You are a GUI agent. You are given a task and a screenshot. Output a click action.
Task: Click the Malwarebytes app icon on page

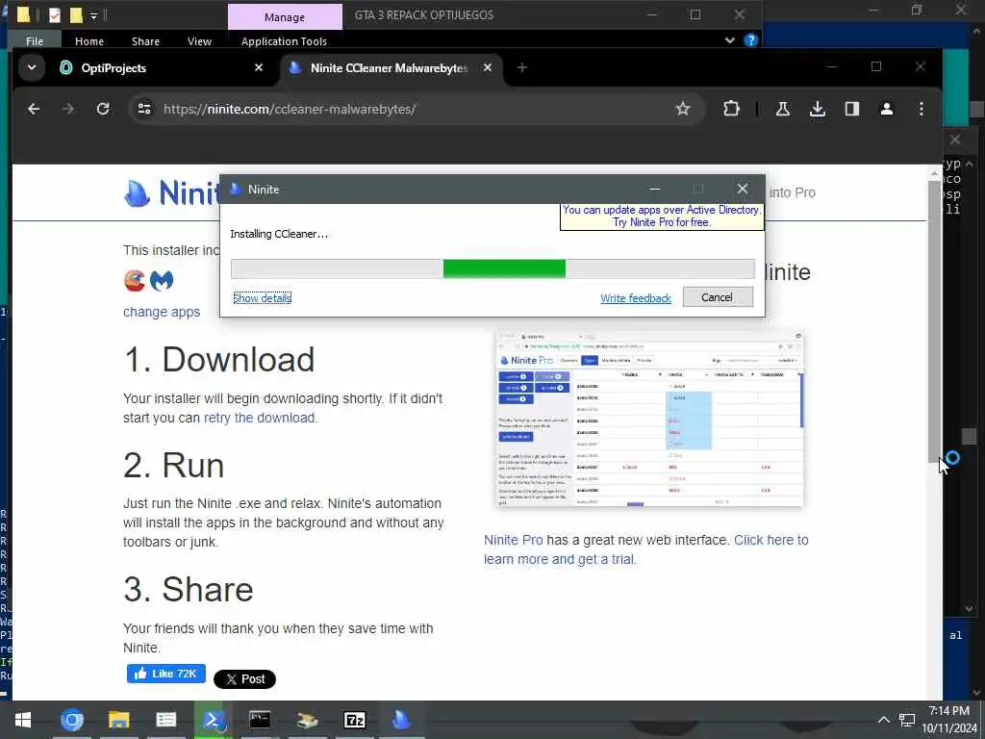[162, 280]
